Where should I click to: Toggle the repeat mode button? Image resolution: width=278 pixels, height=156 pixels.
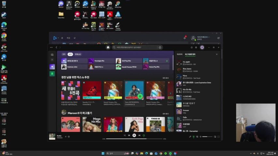144,135
